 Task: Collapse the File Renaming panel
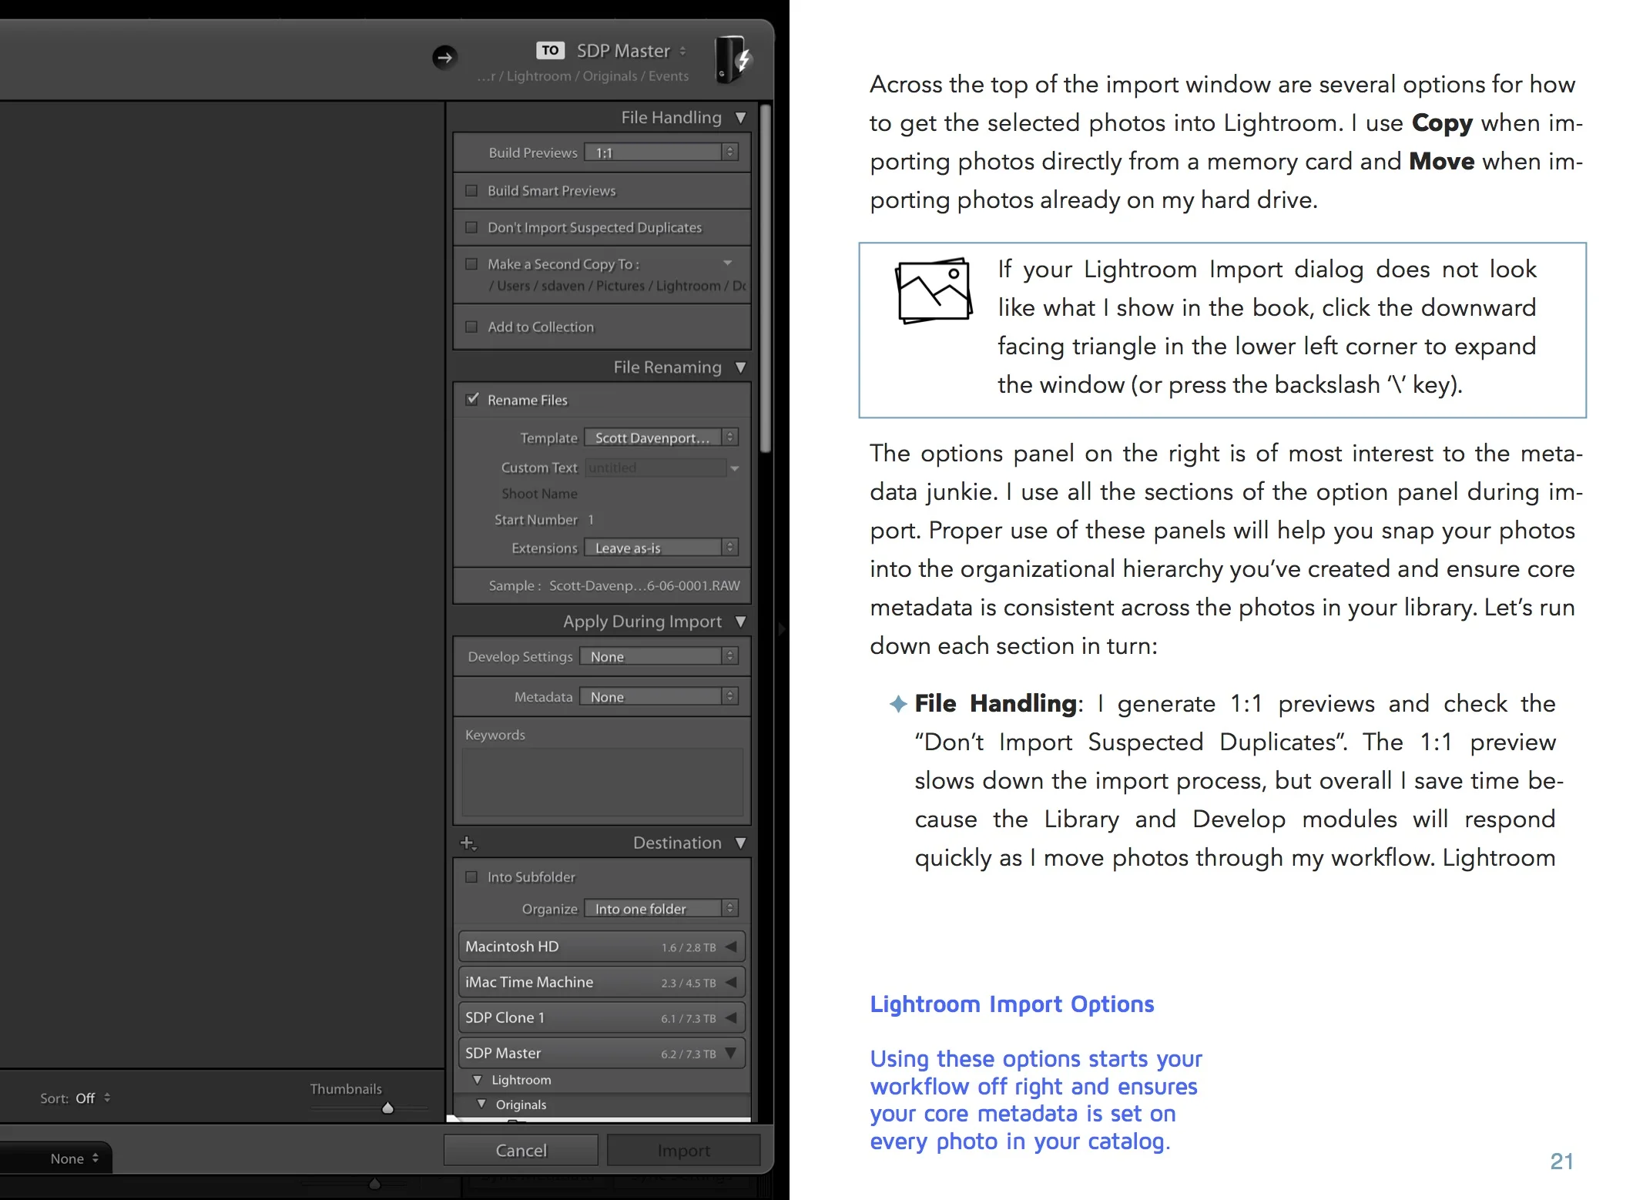[740, 367]
